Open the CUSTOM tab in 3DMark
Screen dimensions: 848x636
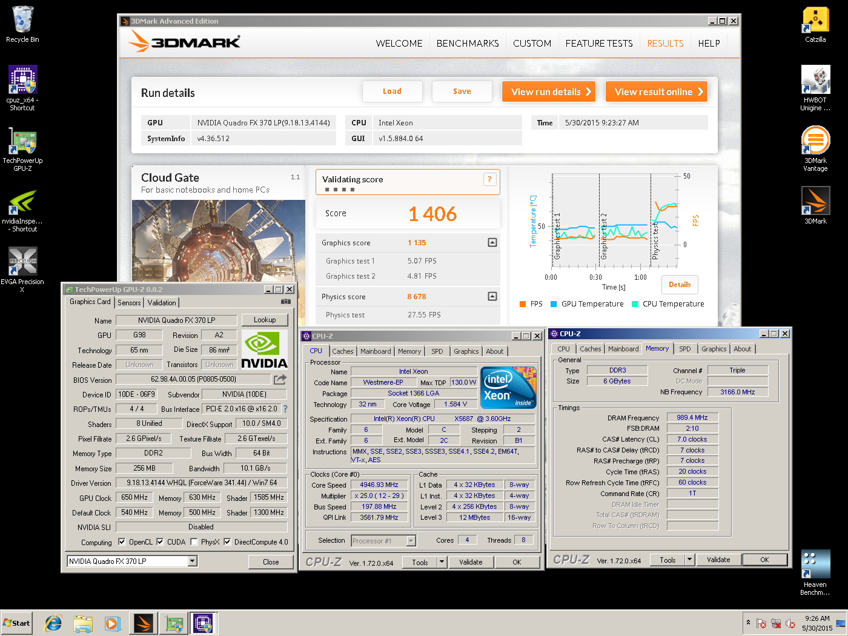[x=532, y=44]
